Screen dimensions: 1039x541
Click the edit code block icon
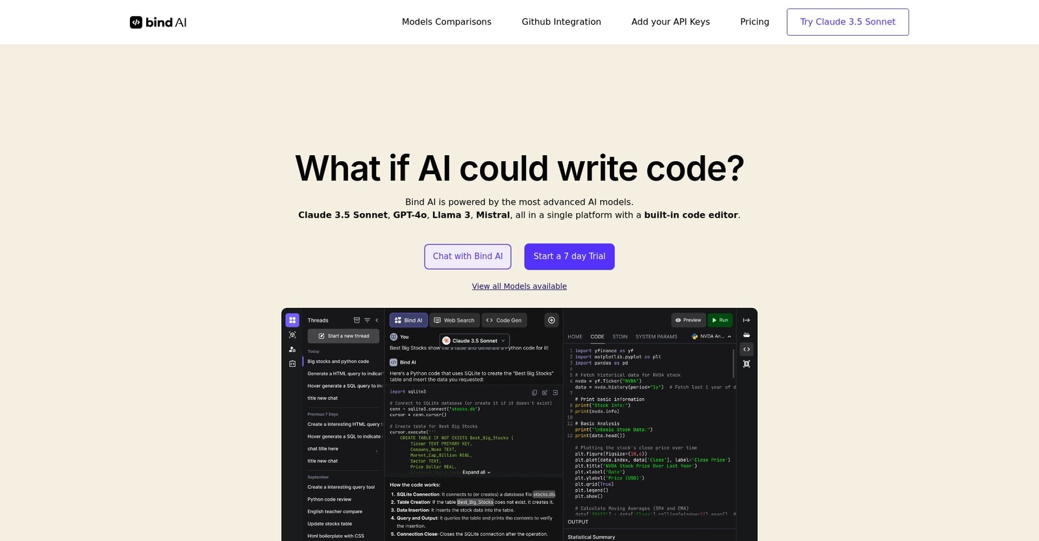tap(545, 393)
